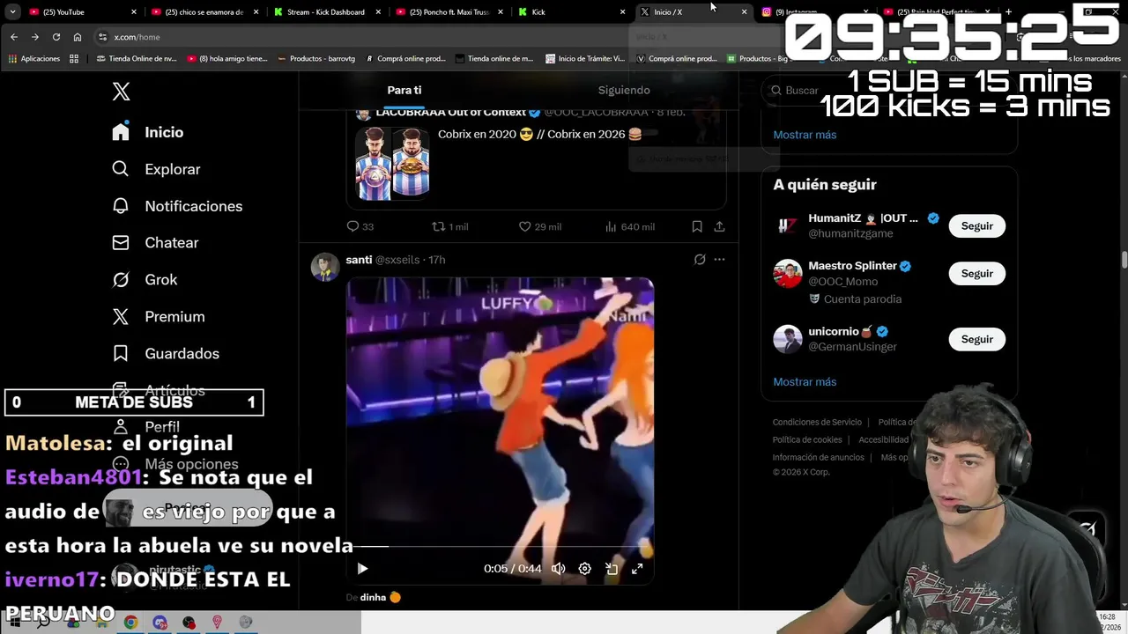Open more options on santi's post

(719, 260)
